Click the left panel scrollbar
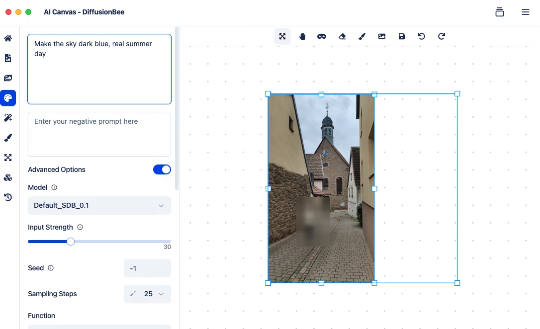540x329 pixels. (x=177, y=108)
